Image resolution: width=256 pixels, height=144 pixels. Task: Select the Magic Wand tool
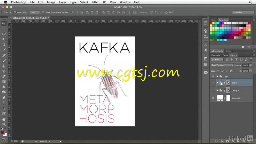coord(4,39)
